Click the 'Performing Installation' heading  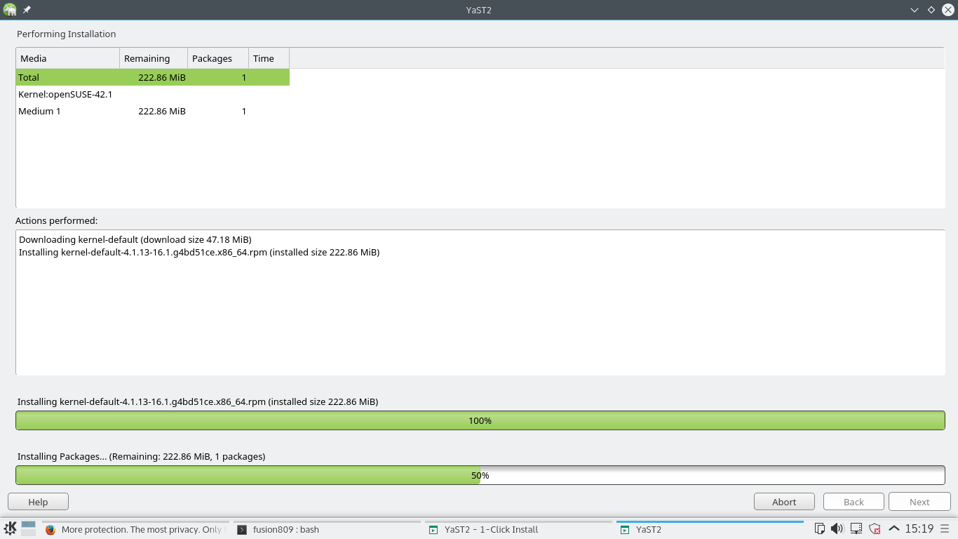[67, 34]
